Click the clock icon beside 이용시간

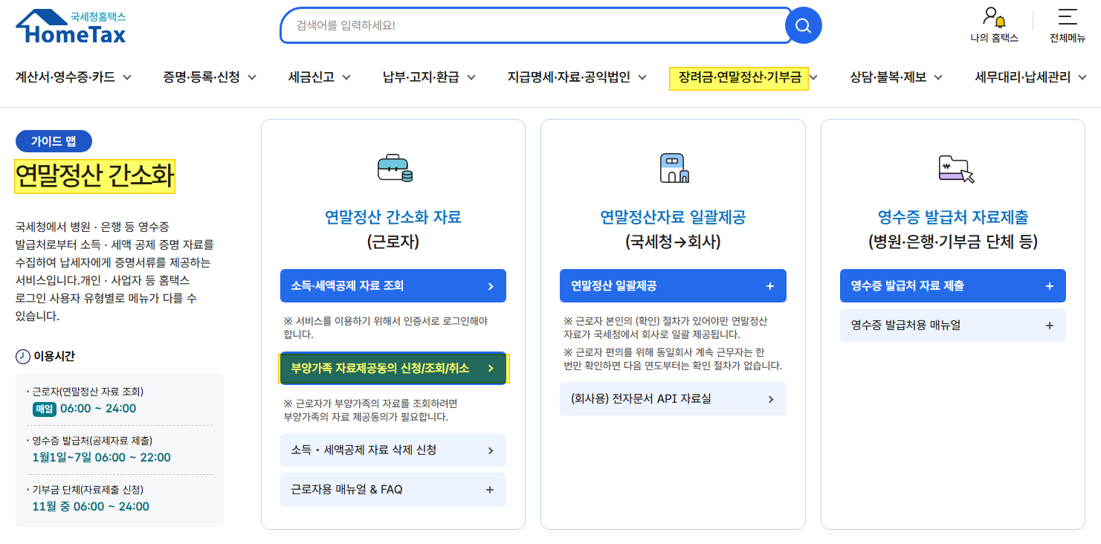[23, 357]
